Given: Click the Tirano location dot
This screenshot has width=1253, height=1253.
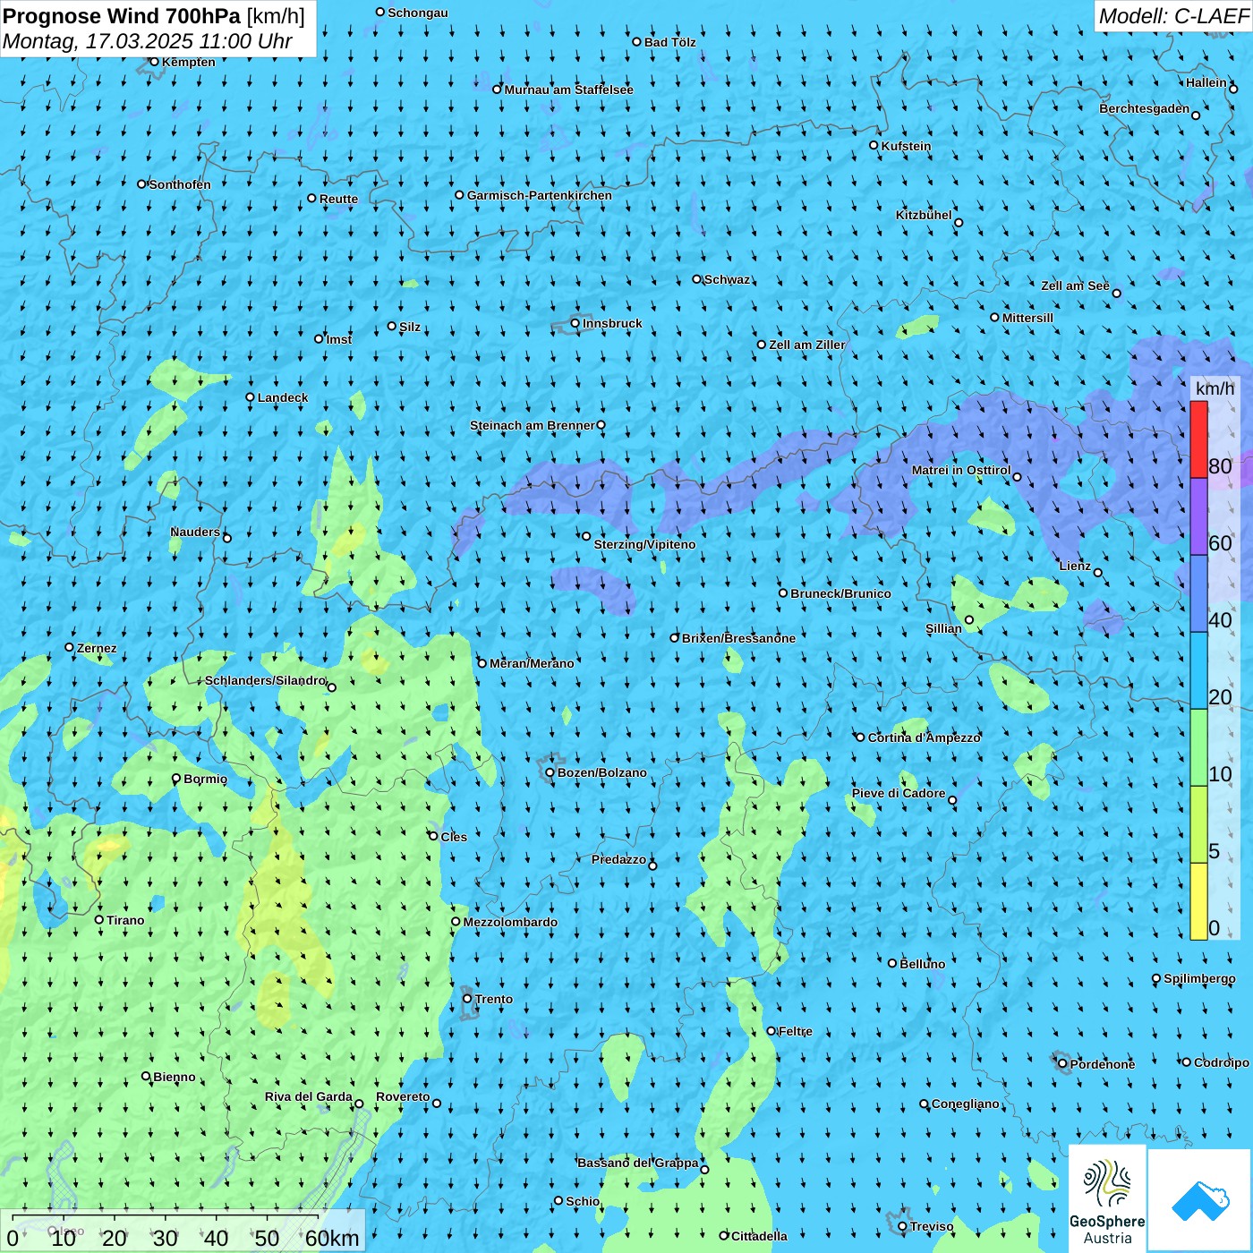Looking at the screenshot, I should click(x=99, y=919).
